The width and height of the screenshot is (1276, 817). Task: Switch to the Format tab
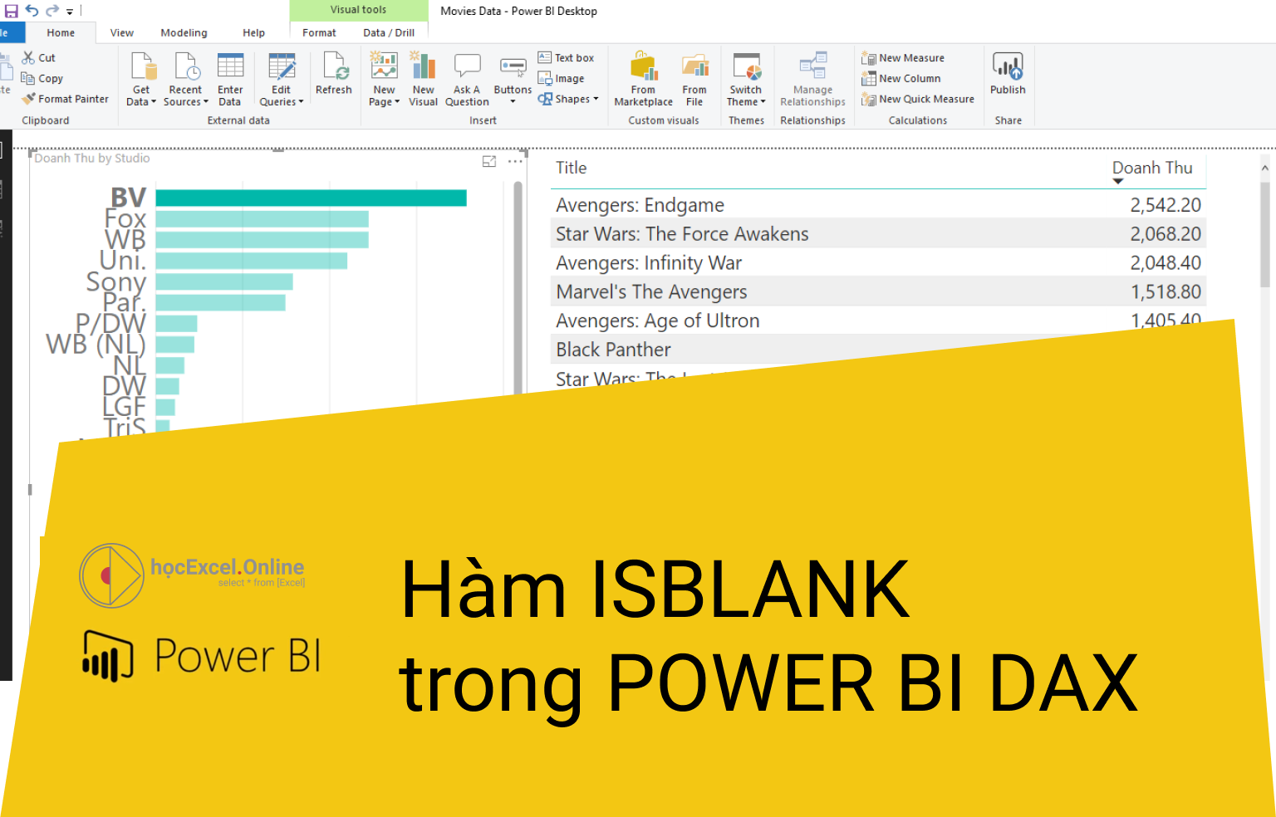tap(319, 32)
